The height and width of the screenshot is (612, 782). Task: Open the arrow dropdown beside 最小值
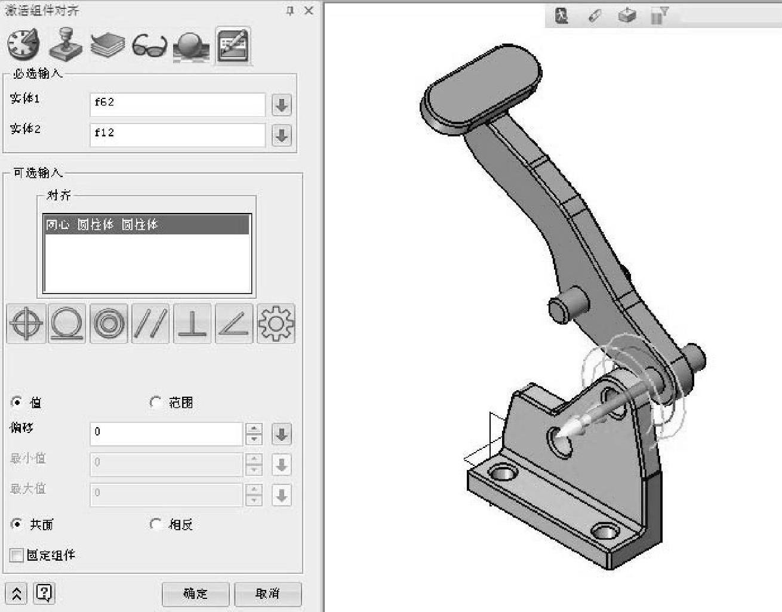click(281, 465)
